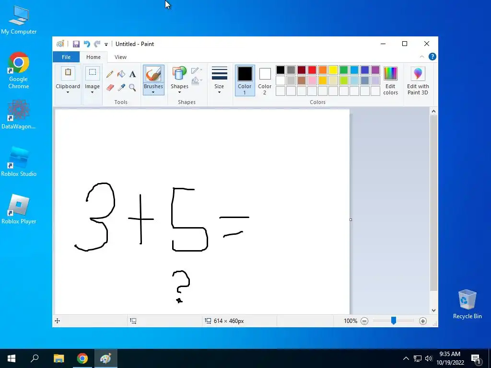Screen dimensions: 491x368
Task: Select DataWagon desktop shortcut
Action: 19,115
